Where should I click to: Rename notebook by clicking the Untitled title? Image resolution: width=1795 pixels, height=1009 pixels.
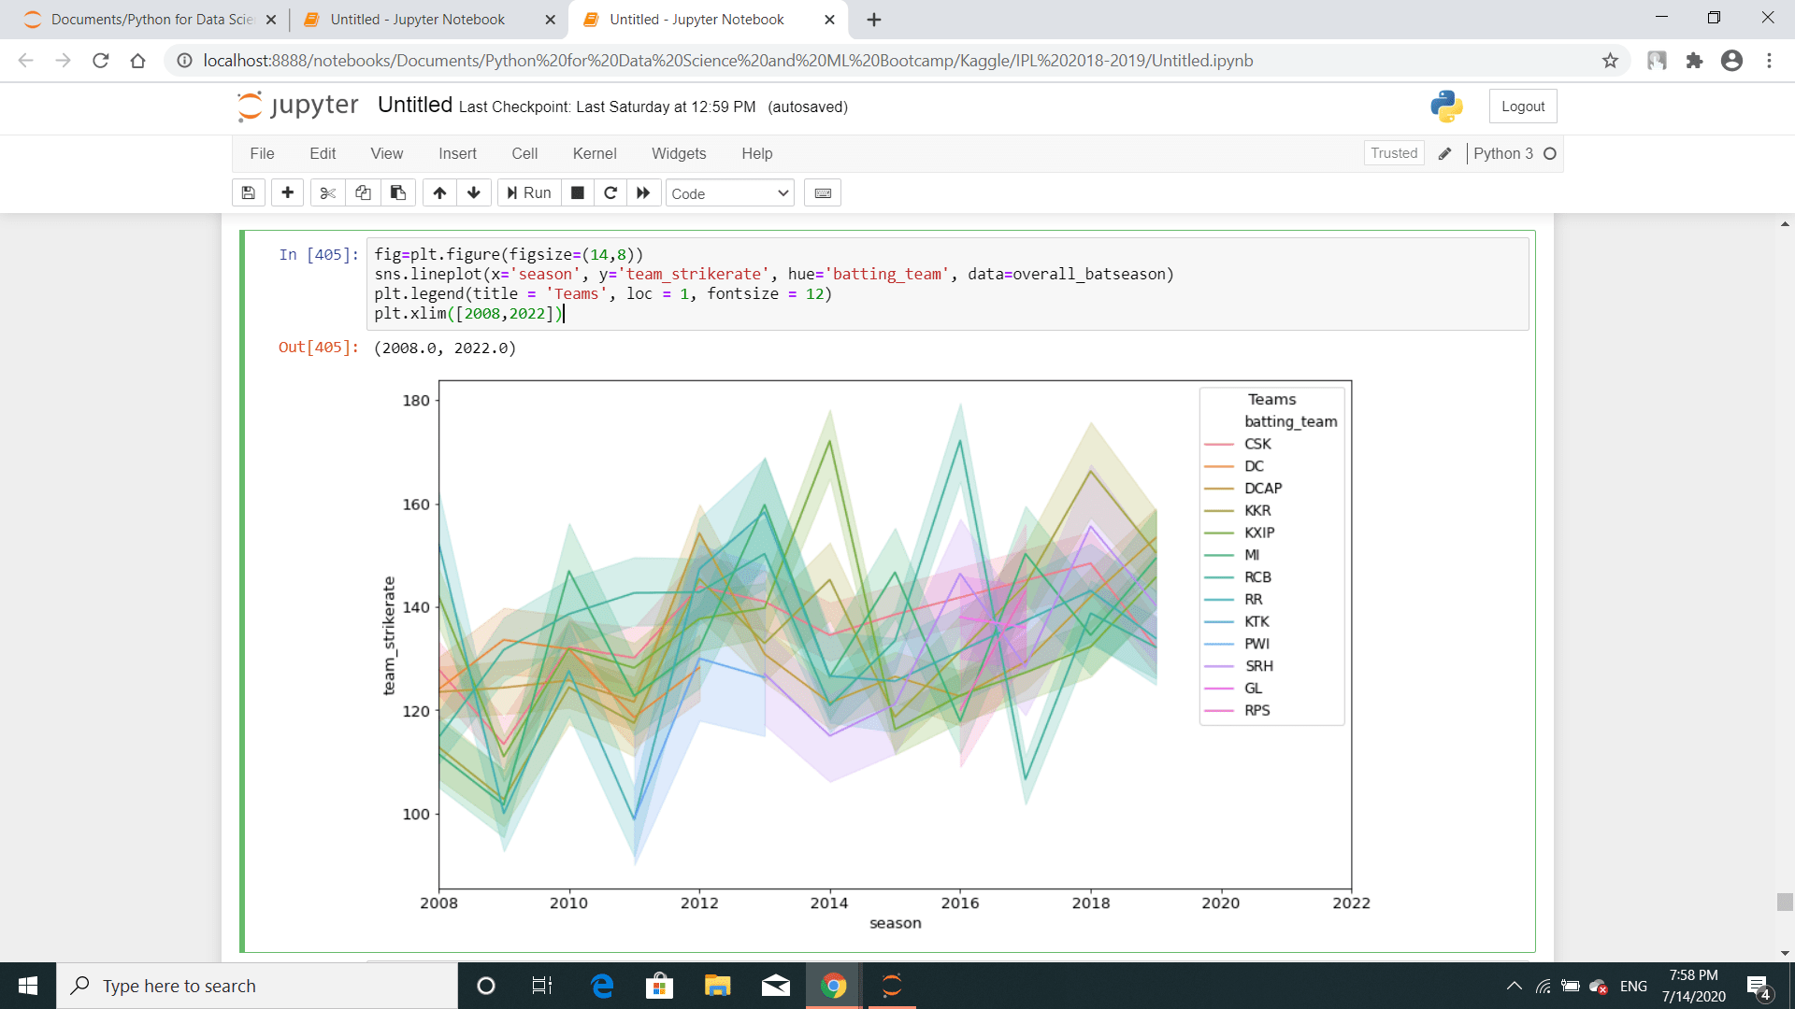point(414,106)
